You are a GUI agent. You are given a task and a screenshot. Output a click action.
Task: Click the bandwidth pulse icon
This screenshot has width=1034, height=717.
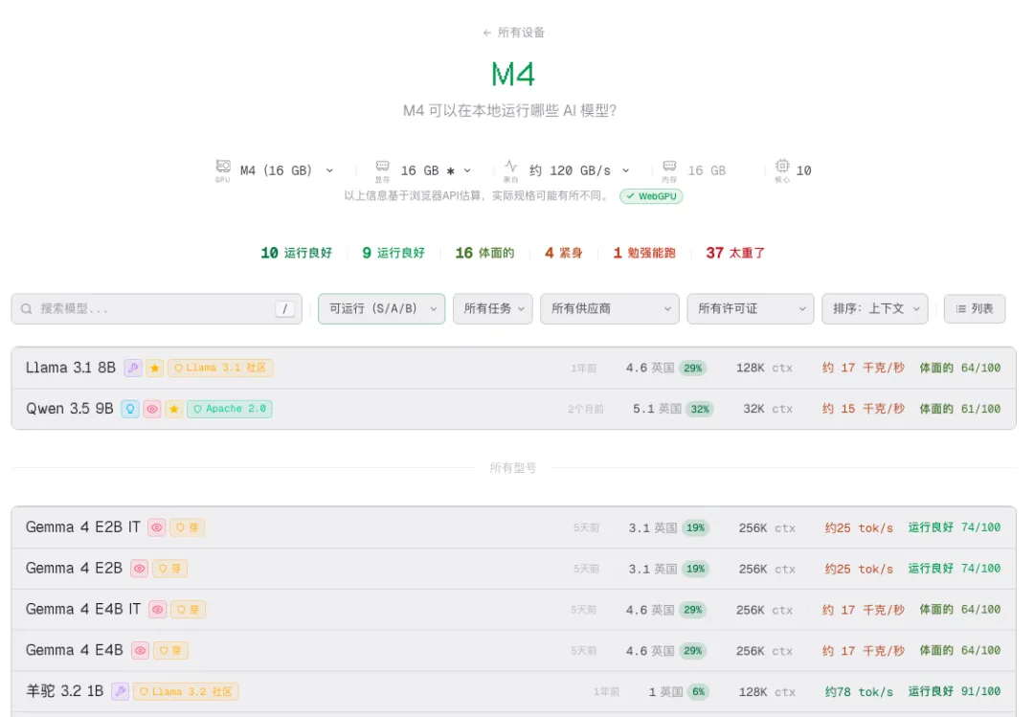tap(511, 167)
